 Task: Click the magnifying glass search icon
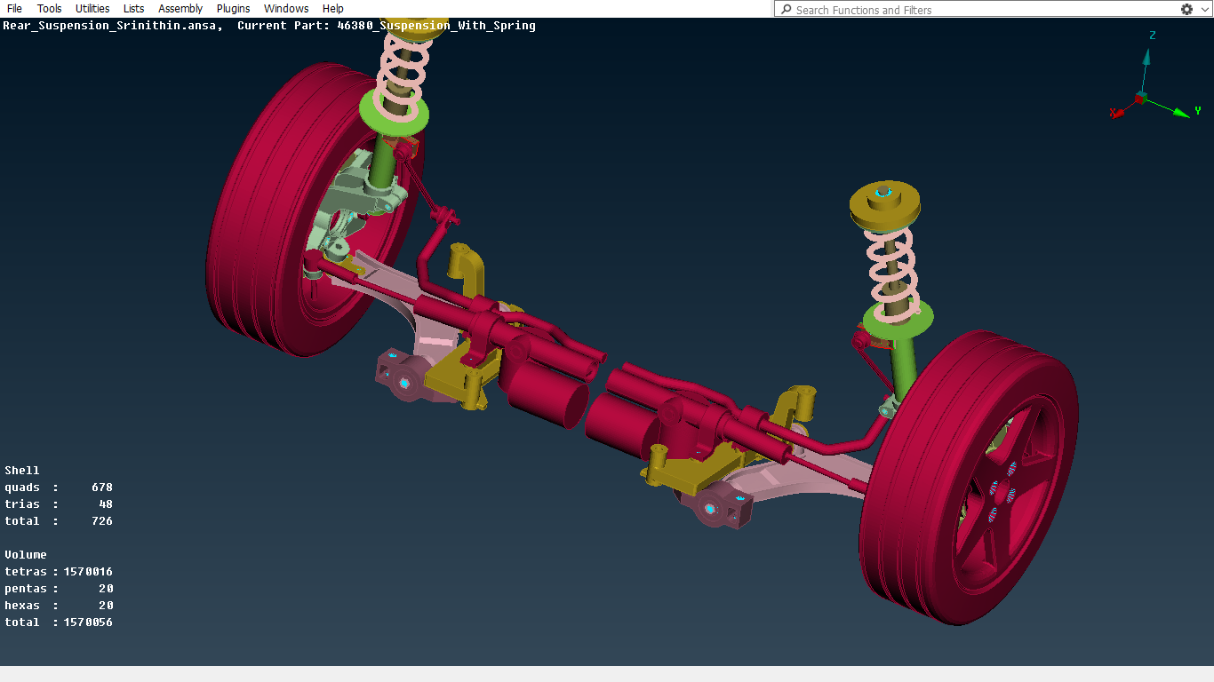(786, 10)
